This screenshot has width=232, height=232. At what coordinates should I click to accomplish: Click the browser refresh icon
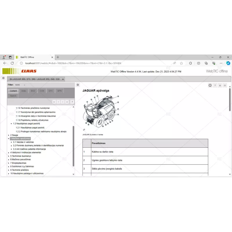click(x=12, y=63)
